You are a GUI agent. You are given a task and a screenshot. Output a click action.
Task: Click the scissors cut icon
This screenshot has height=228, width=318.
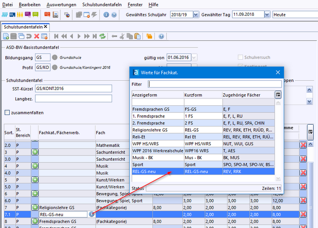pyautogui.click(x=122, y=36)
